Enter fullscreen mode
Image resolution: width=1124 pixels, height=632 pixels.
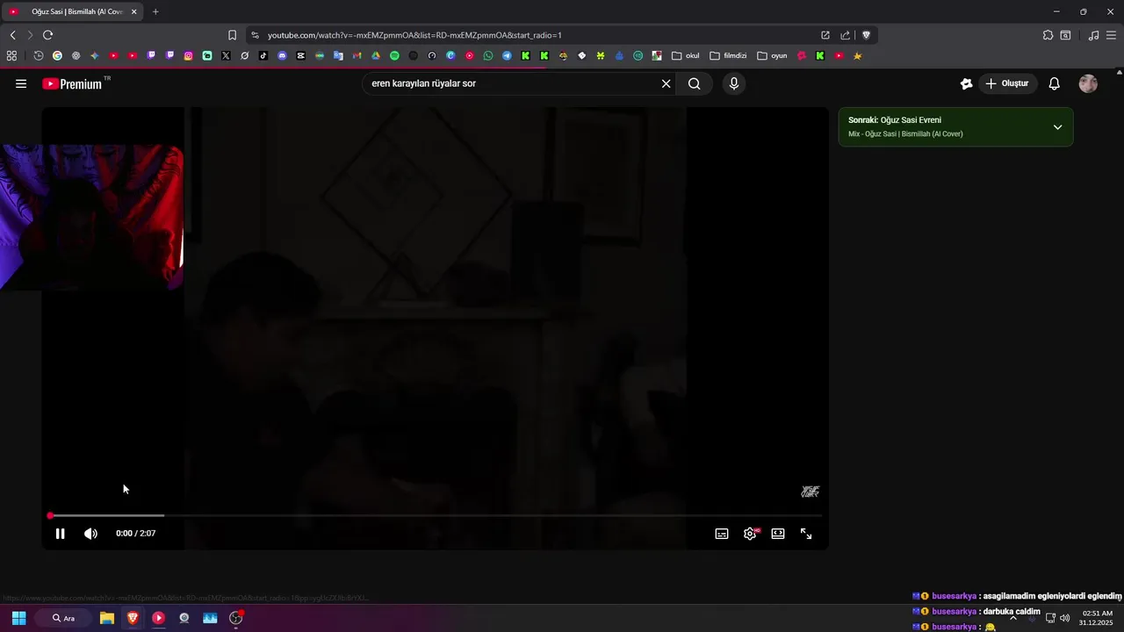click(x=806, y=534)
